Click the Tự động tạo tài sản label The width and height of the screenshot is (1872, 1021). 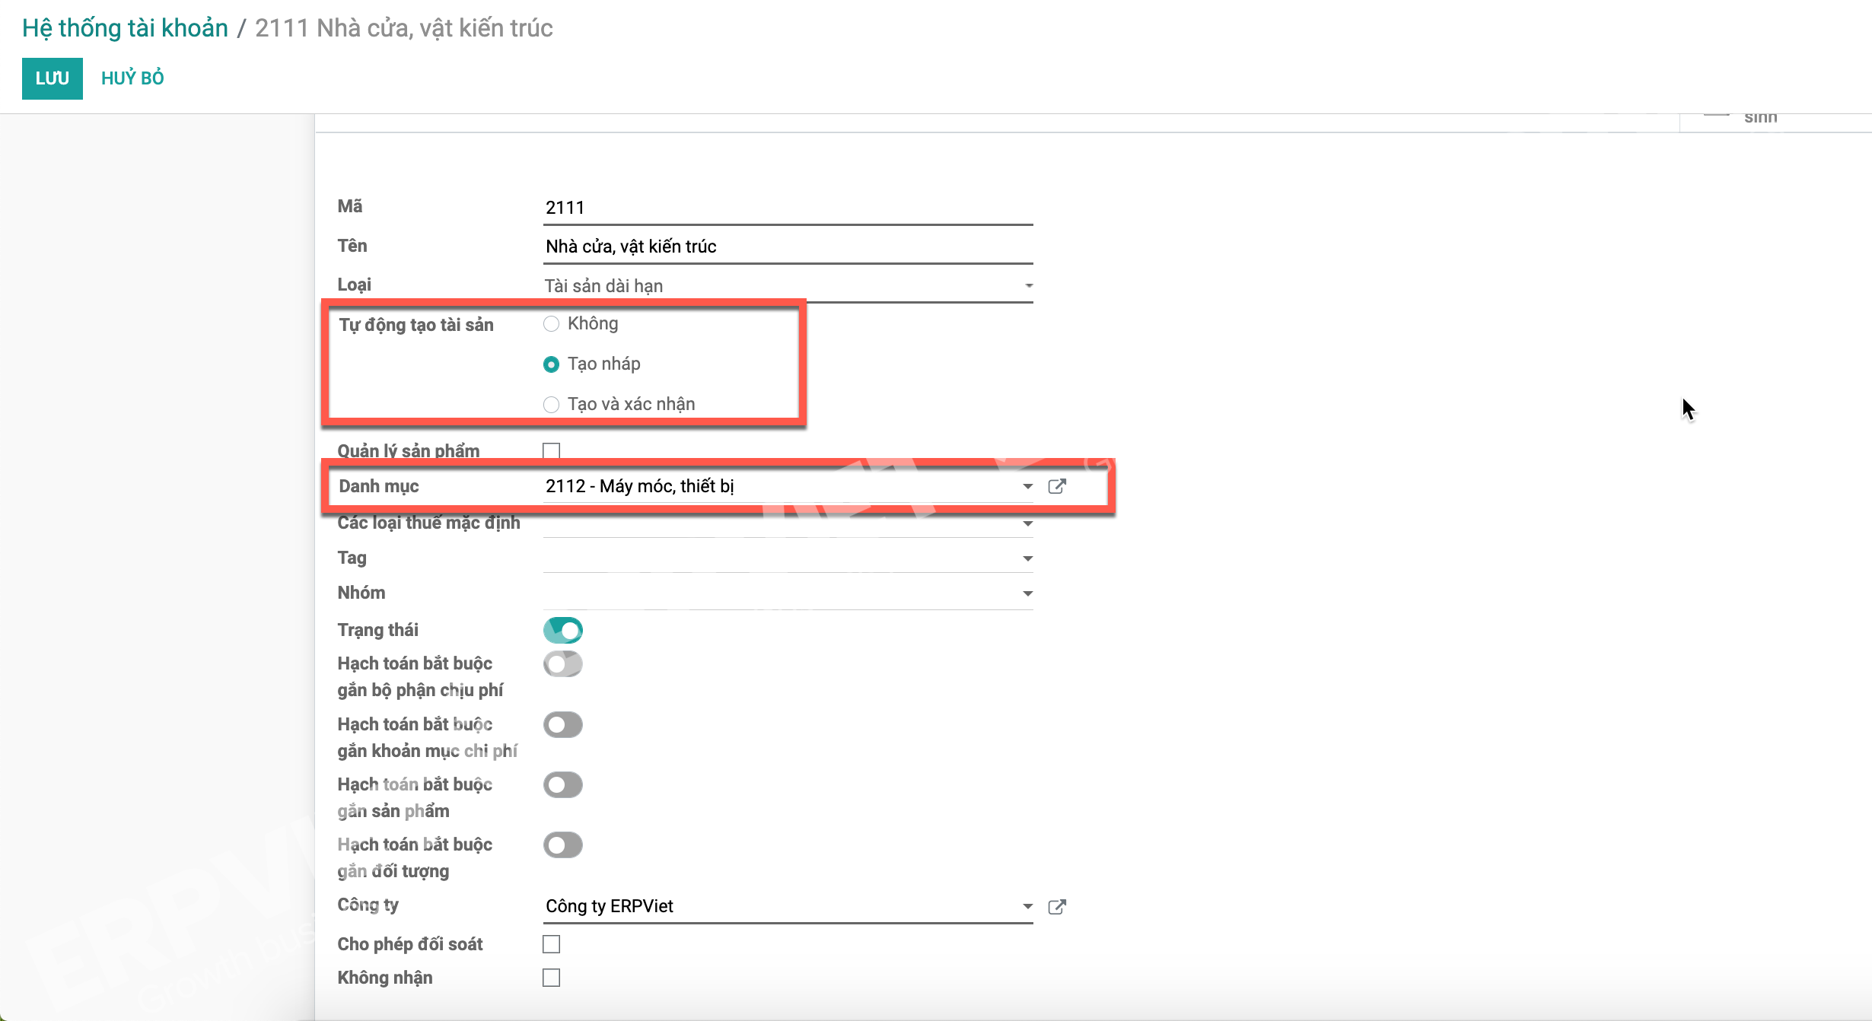[416, 325]
